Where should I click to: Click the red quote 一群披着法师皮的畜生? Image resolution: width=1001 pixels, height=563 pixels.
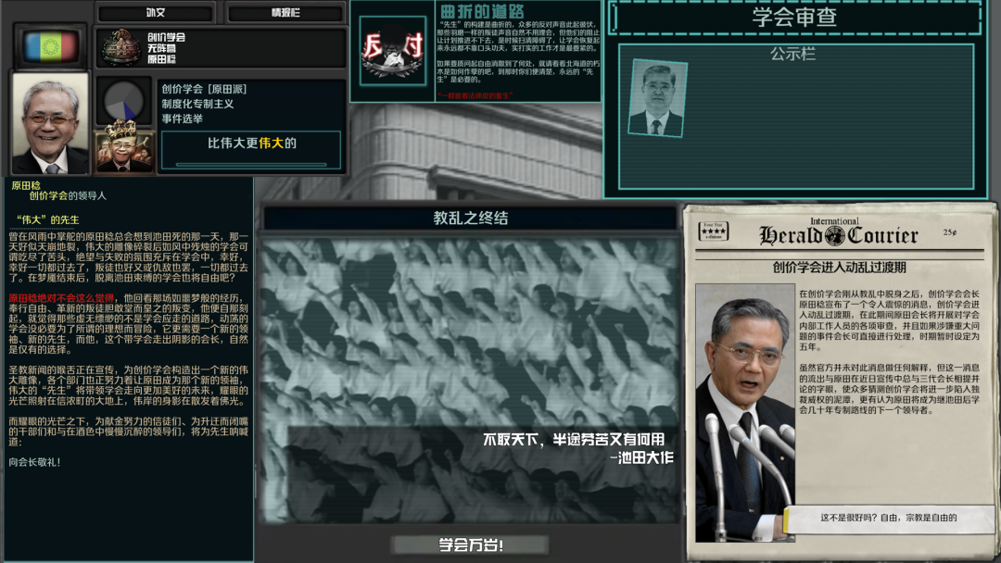[475, 95]
